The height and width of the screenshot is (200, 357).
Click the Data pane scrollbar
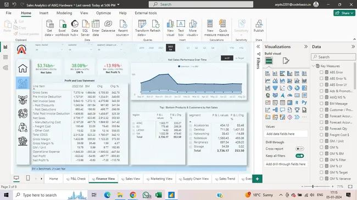[x=354, y=76]
